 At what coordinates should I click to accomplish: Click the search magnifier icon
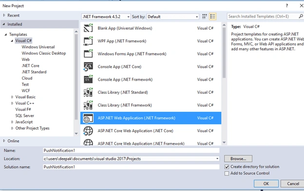tap(301, 17)
